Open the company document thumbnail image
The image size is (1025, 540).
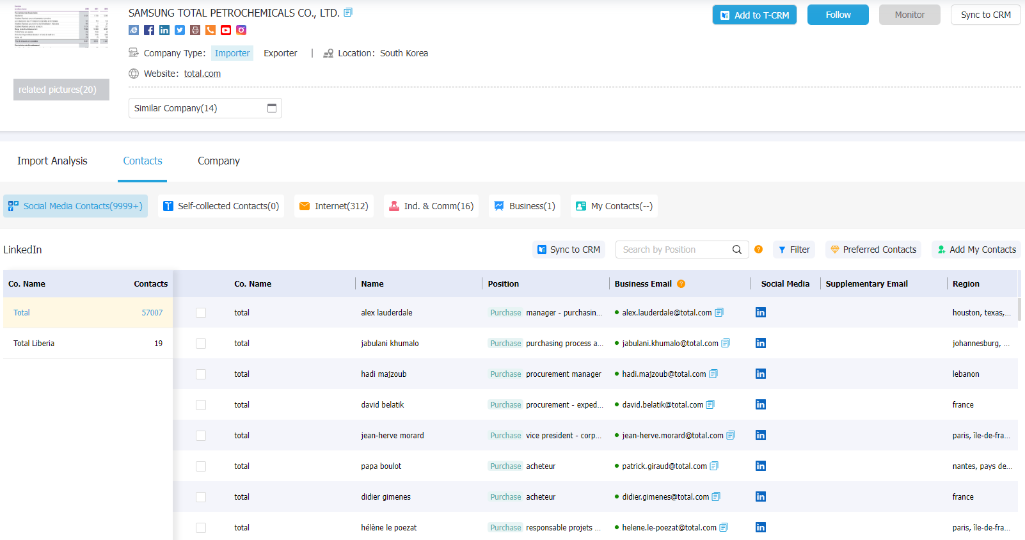[x=61, y=26]
